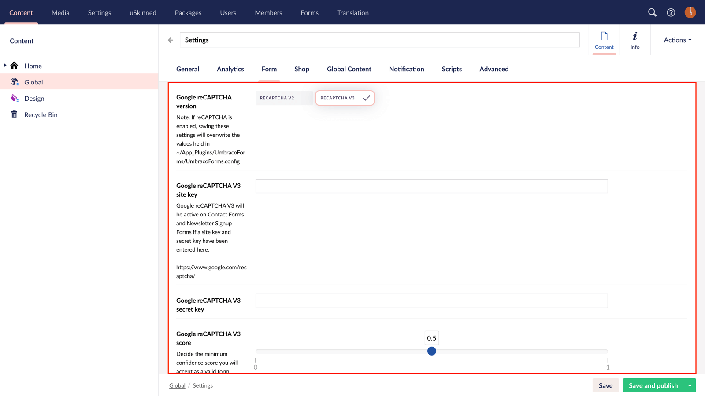Open the search magnifier icon
The height and width of the screenshot is (396, 705).
pos(652,12)
